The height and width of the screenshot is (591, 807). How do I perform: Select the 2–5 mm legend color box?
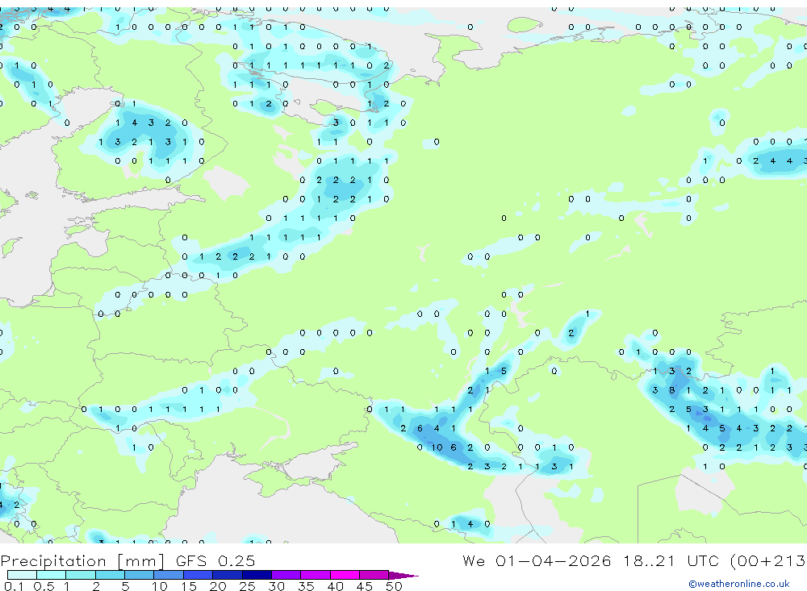pyautogui.click(x=110, y=575)
